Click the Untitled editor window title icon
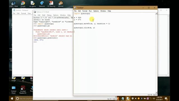Image resolution: width=179 pixels, height=101 pixels. click(x=75, y=8)
